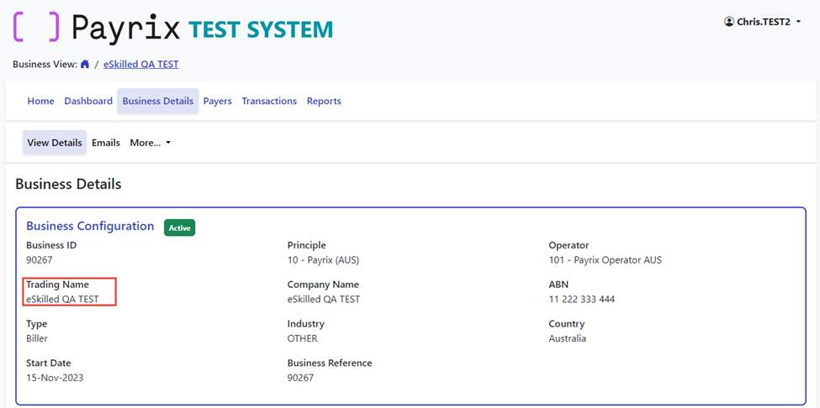The width and height of the screenshot is (820, 408).
Task: Open the eSkilled QA TEST breadcrumb link
Action: coord(141,64)
